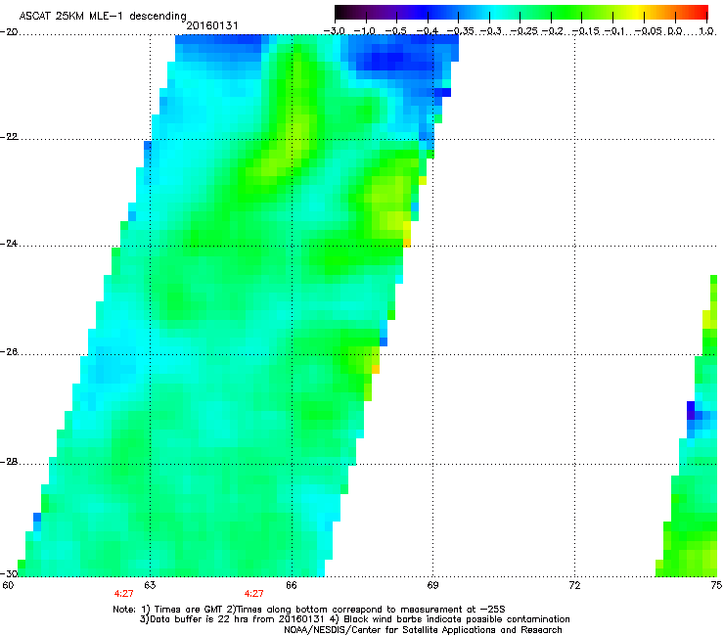
Task: Click the color bar label "-3.0"
Action: point(334,31)
